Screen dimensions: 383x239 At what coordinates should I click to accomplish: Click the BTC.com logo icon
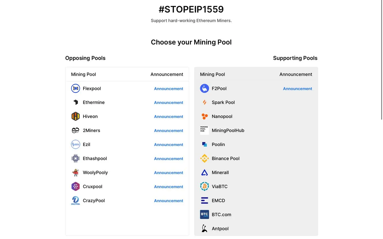204,214
